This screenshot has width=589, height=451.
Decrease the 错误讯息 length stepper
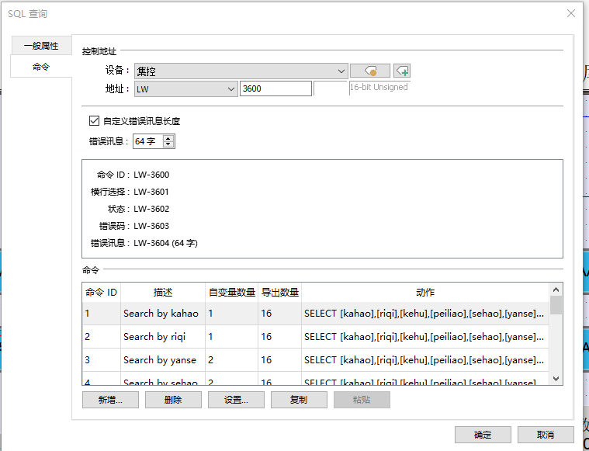(x=168, y=144)
